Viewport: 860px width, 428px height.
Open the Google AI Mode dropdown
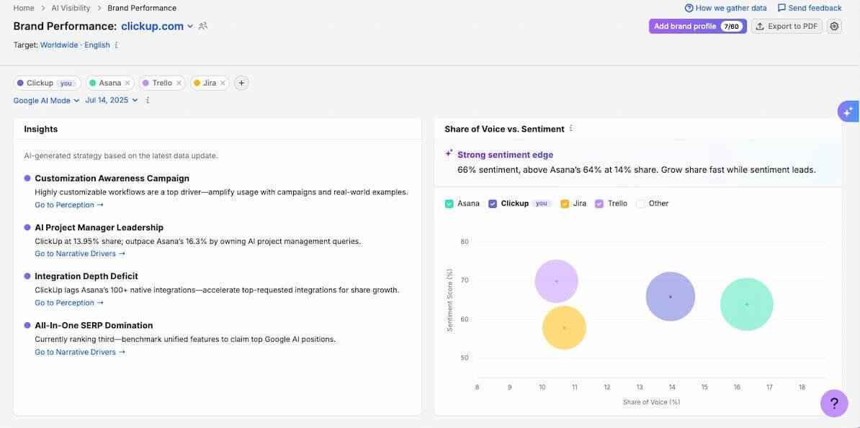pyautogui.click(x=47, y=100)
